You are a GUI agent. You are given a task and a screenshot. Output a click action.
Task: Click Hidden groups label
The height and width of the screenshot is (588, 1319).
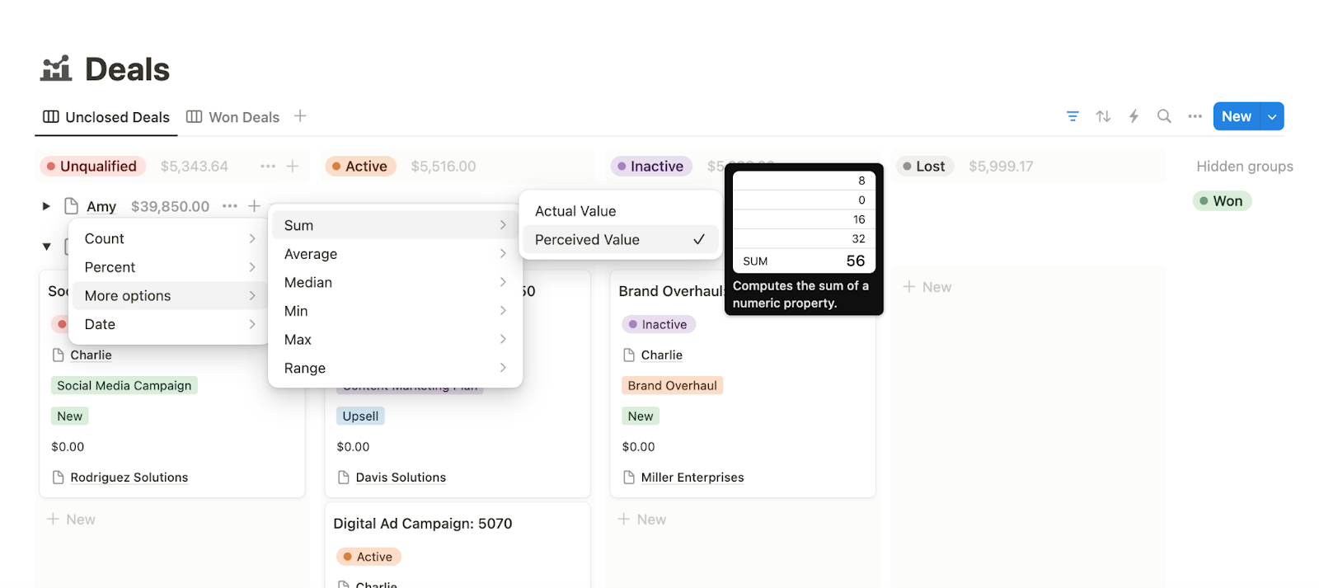point(1245,166)
